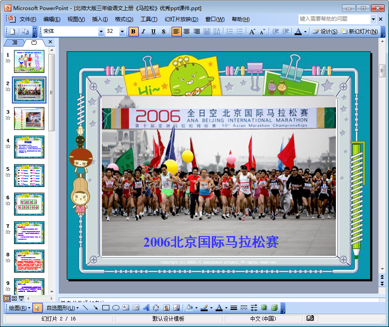
Task: Open the font size dropdown showing 32
Action: [x=122, y=32]
